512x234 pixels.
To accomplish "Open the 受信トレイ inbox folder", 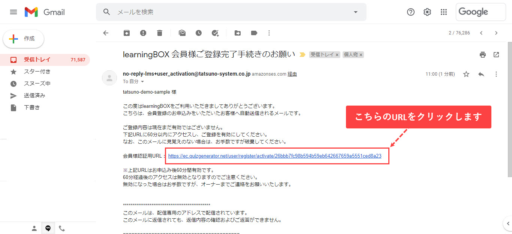I will pyautogui.click(x=37, y=60).
